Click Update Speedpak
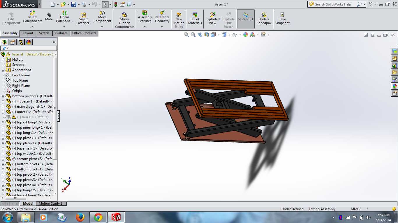Image resolution: width=398 pixels, height=223 pixels. tap(264, 19)
